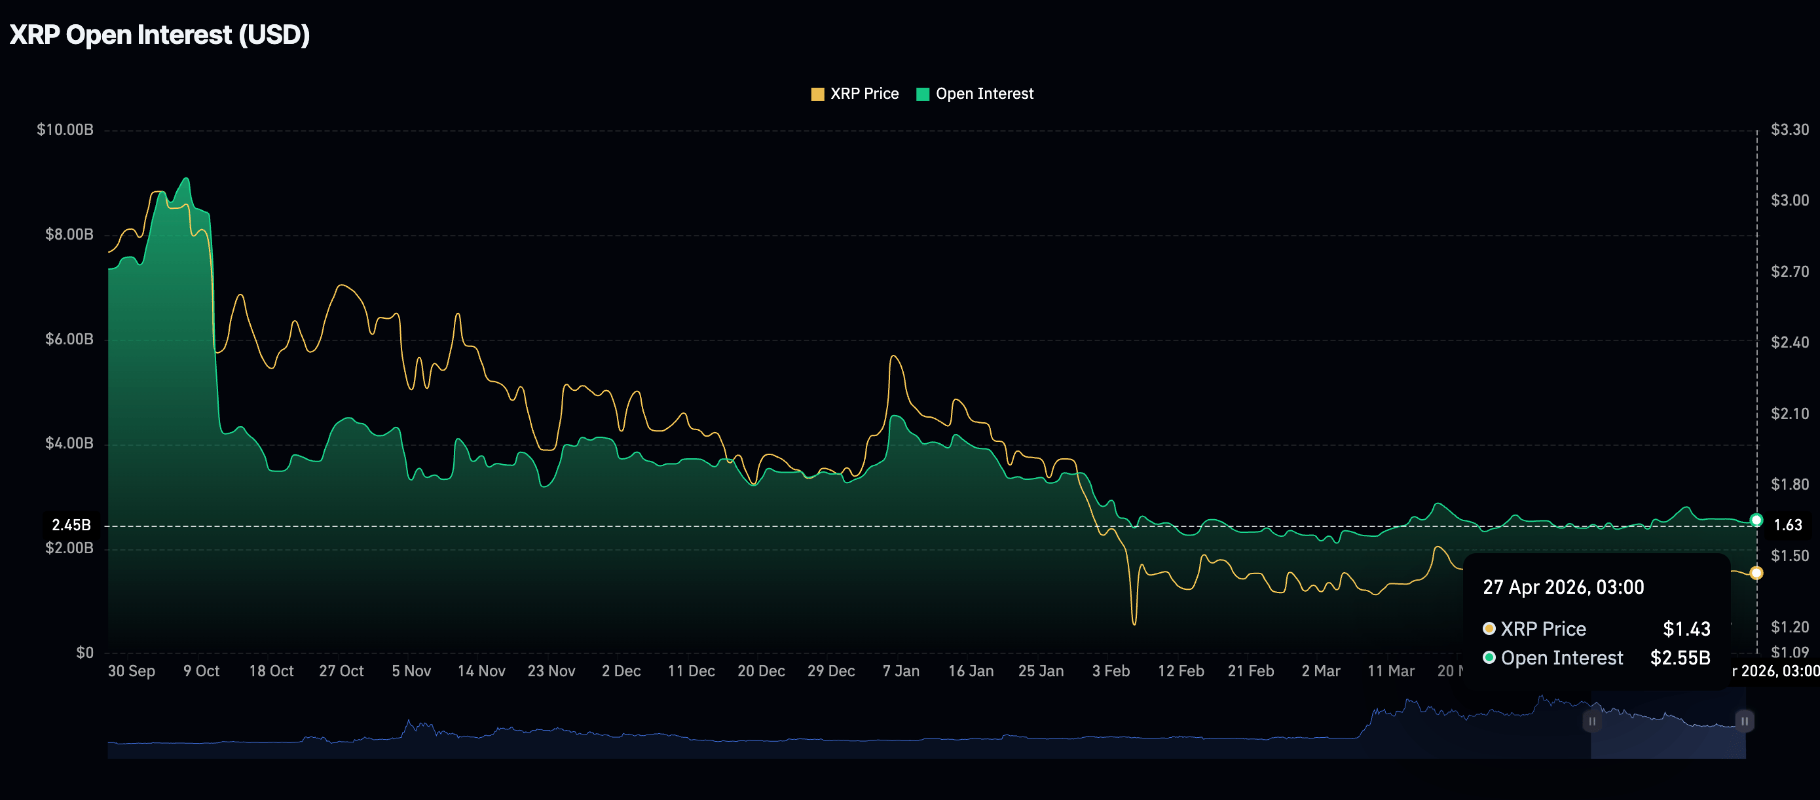Click the $2.55B value in tooltip
The width and height of the screenshot is (1820, 800).
coord(1679,657)
